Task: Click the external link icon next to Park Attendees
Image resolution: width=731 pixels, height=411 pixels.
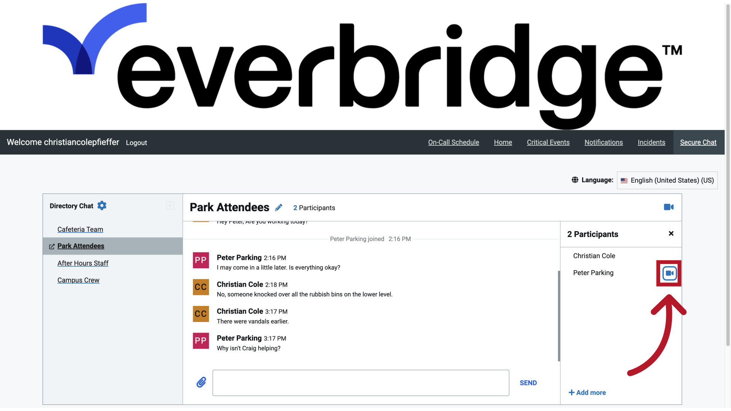Action: tap(51, 246)
